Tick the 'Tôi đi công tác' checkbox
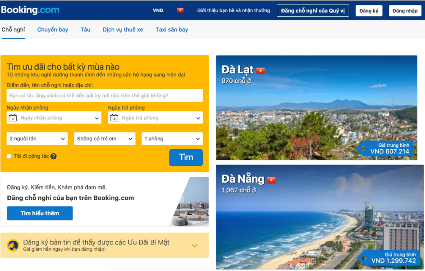Image resolution: width=425 pixels, height=271 pixels. coord(9,156)
